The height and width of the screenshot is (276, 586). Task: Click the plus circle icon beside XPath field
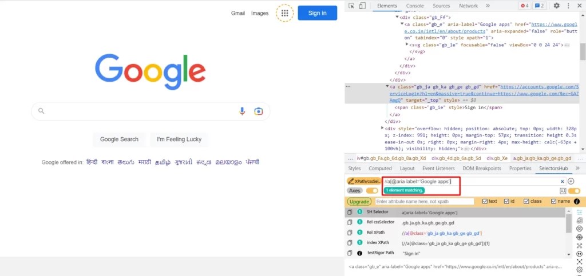[x=571, y=181]
